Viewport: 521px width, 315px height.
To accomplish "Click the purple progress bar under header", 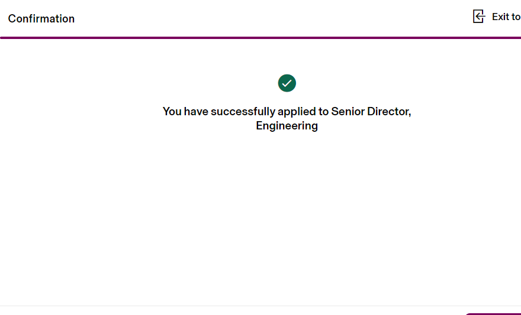I will [x=260, y=38].
